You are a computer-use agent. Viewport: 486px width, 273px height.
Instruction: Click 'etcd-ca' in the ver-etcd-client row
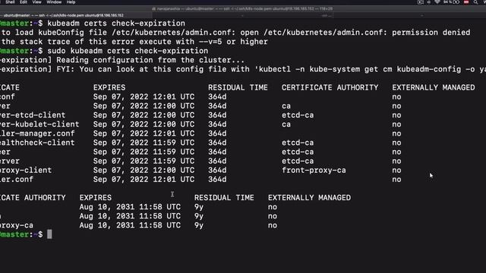click(x=298, y=115)
